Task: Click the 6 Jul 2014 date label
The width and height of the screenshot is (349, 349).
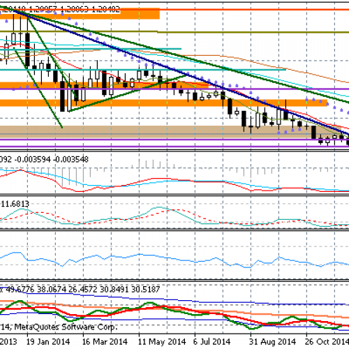Action: click(211, 342)
